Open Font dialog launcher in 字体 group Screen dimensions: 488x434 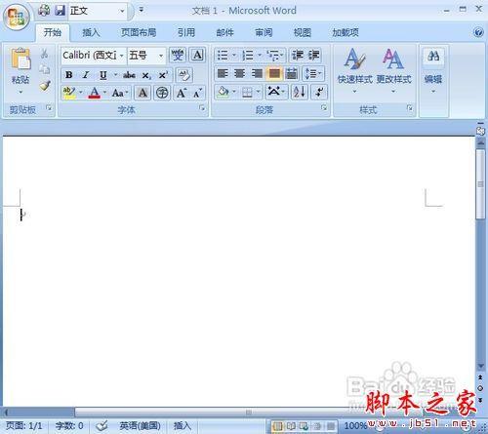pyautogui.click(x=202, y=107)
